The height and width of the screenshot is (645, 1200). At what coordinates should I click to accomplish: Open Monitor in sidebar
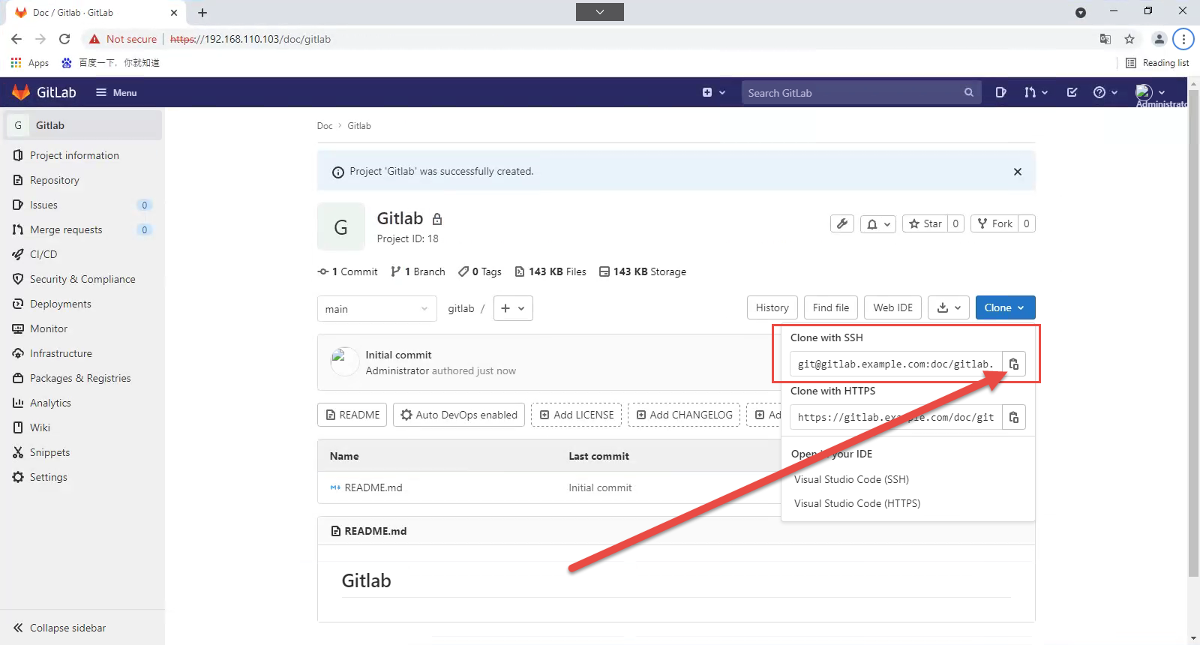point(81,328)
